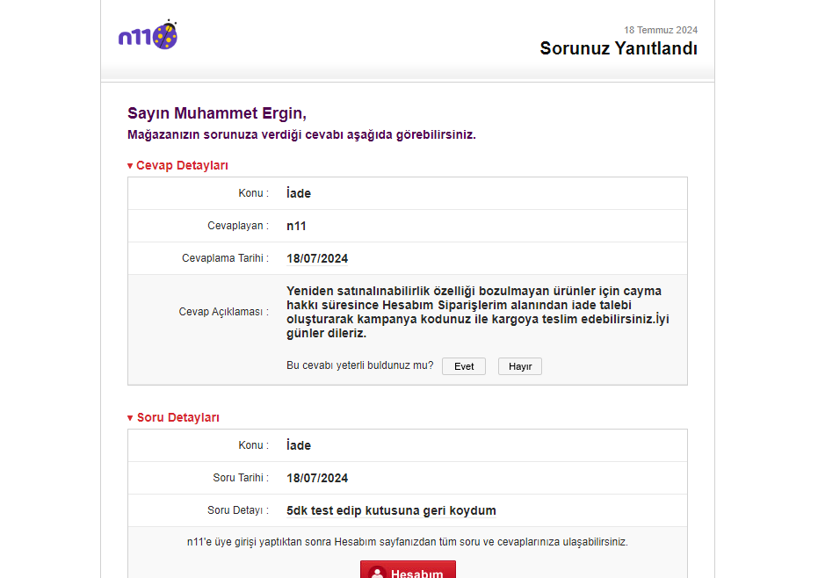Viewport: 818px width, 578px height.
Task: Click the "n11'e üye girişi yaptıktan sonra" note
Action: tap(407, 542)
